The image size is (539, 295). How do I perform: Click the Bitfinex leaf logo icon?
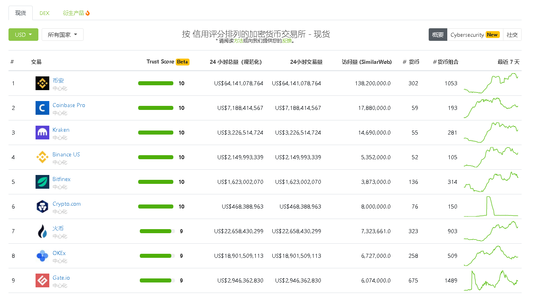42,182
